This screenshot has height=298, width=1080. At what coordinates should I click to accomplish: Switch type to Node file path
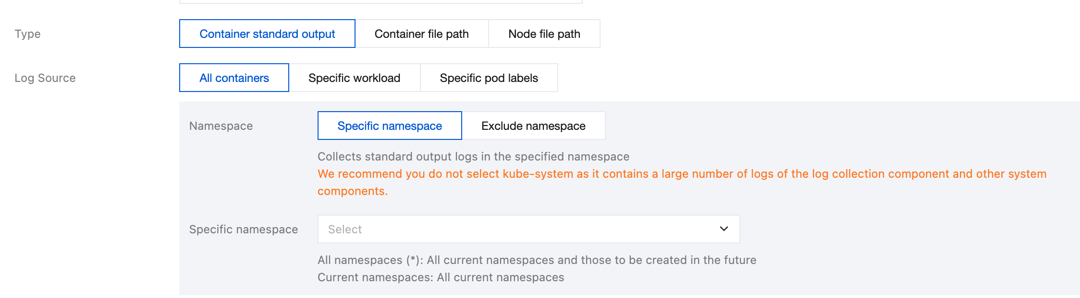coord(544,34)
